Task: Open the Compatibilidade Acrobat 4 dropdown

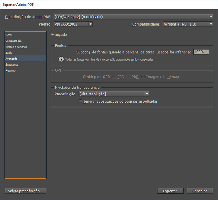Action: (187, 24)
